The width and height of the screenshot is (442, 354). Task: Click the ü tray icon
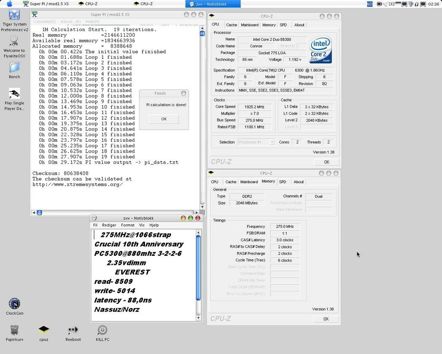pos(417,4)
